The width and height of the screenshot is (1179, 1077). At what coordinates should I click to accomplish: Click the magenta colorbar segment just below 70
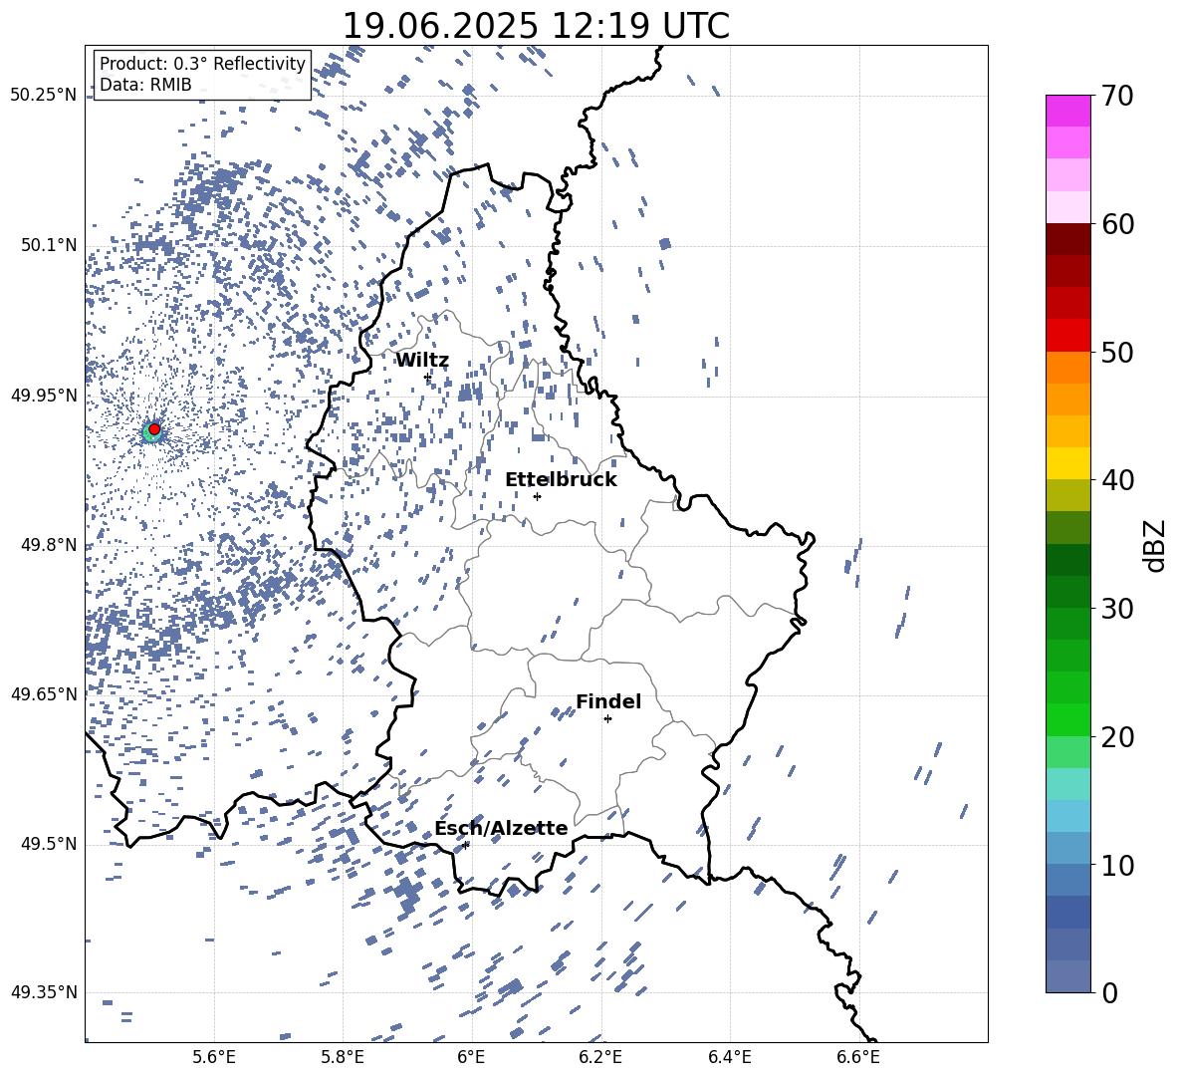tap(1068, 112)
